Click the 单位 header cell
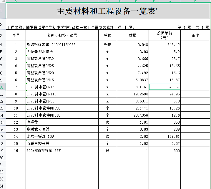 (107, 36)
